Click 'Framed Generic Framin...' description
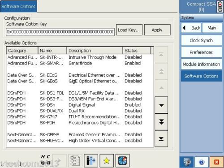This screenshot has height=168, width=224. [x=94, y=134]
